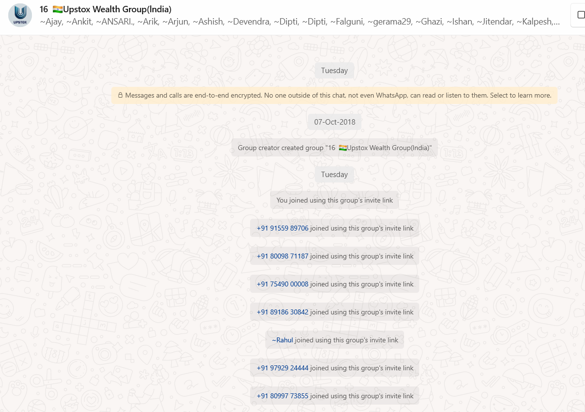Viewport: 585px width, 412px height.
Task: Select the end-to-end encryption notice to learn more
Action: 338,96
